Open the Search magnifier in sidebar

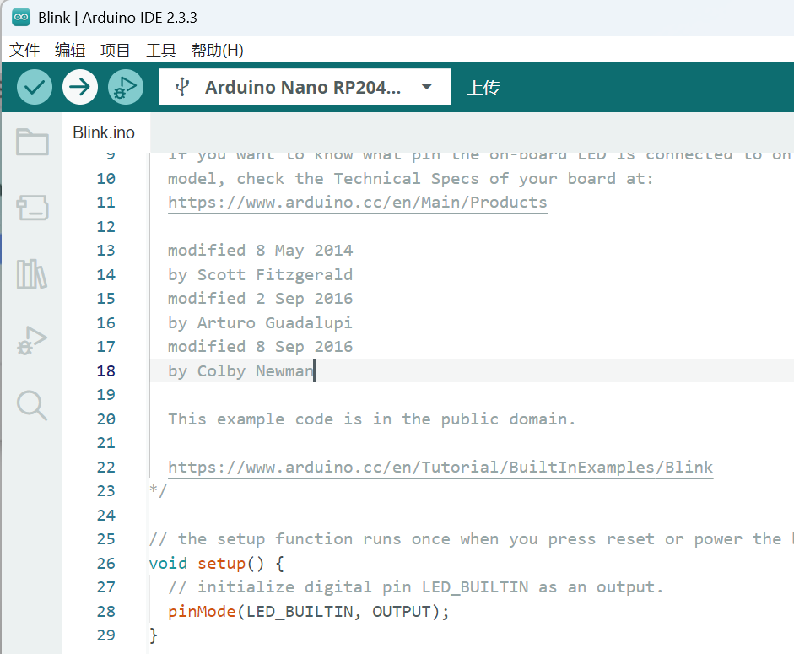tap(32, 405)
